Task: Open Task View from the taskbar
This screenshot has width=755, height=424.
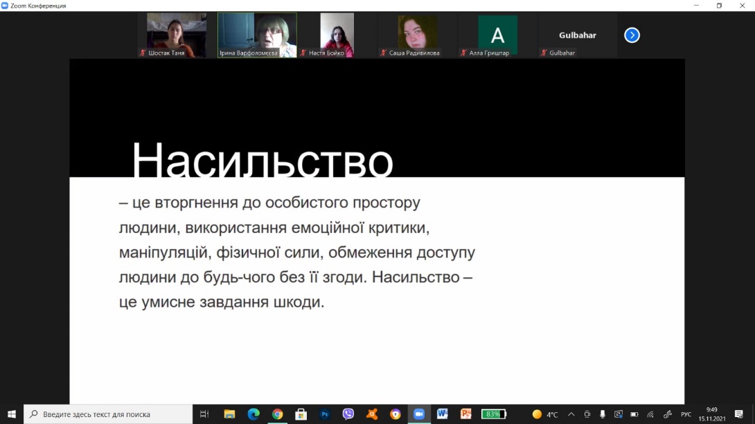Action: 204,414
